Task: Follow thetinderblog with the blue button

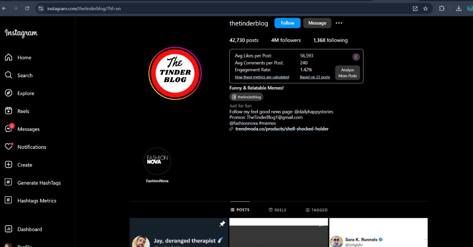Action: click(x=287, y=23)
